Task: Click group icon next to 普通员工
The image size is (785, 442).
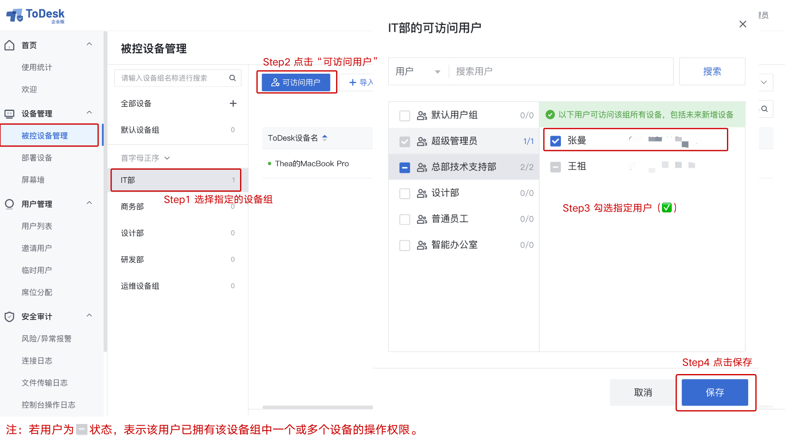Action: (x=422, y=219)
